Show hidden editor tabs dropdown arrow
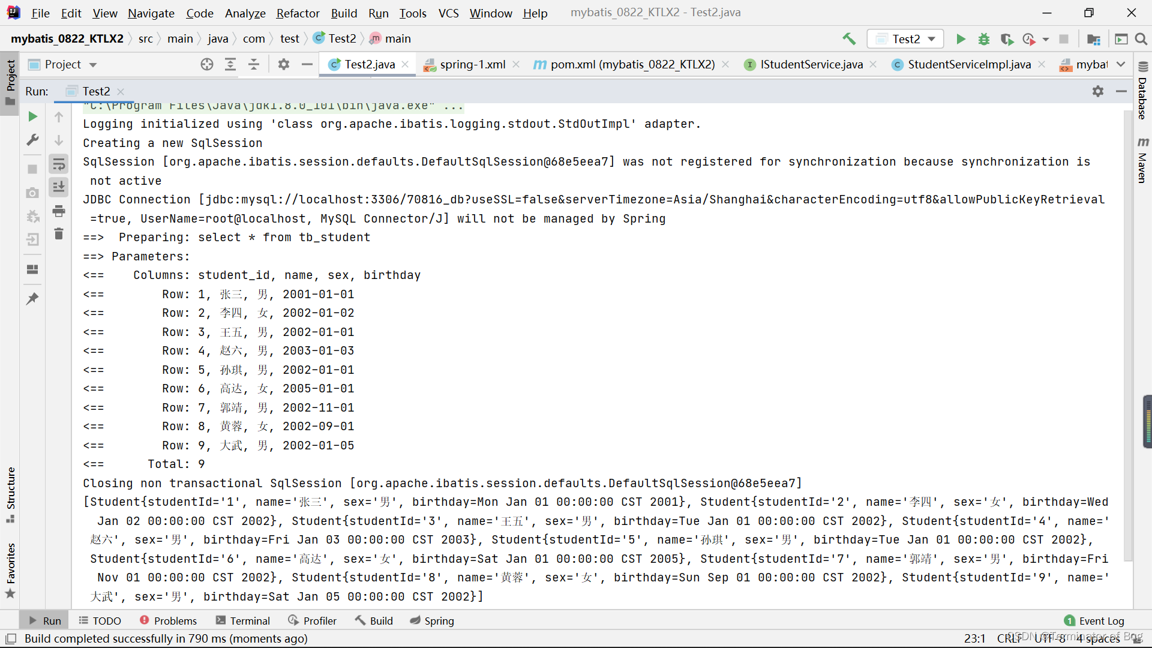Image resolution: width=1152 pixels, height=648 pixels. point(1121,64)
